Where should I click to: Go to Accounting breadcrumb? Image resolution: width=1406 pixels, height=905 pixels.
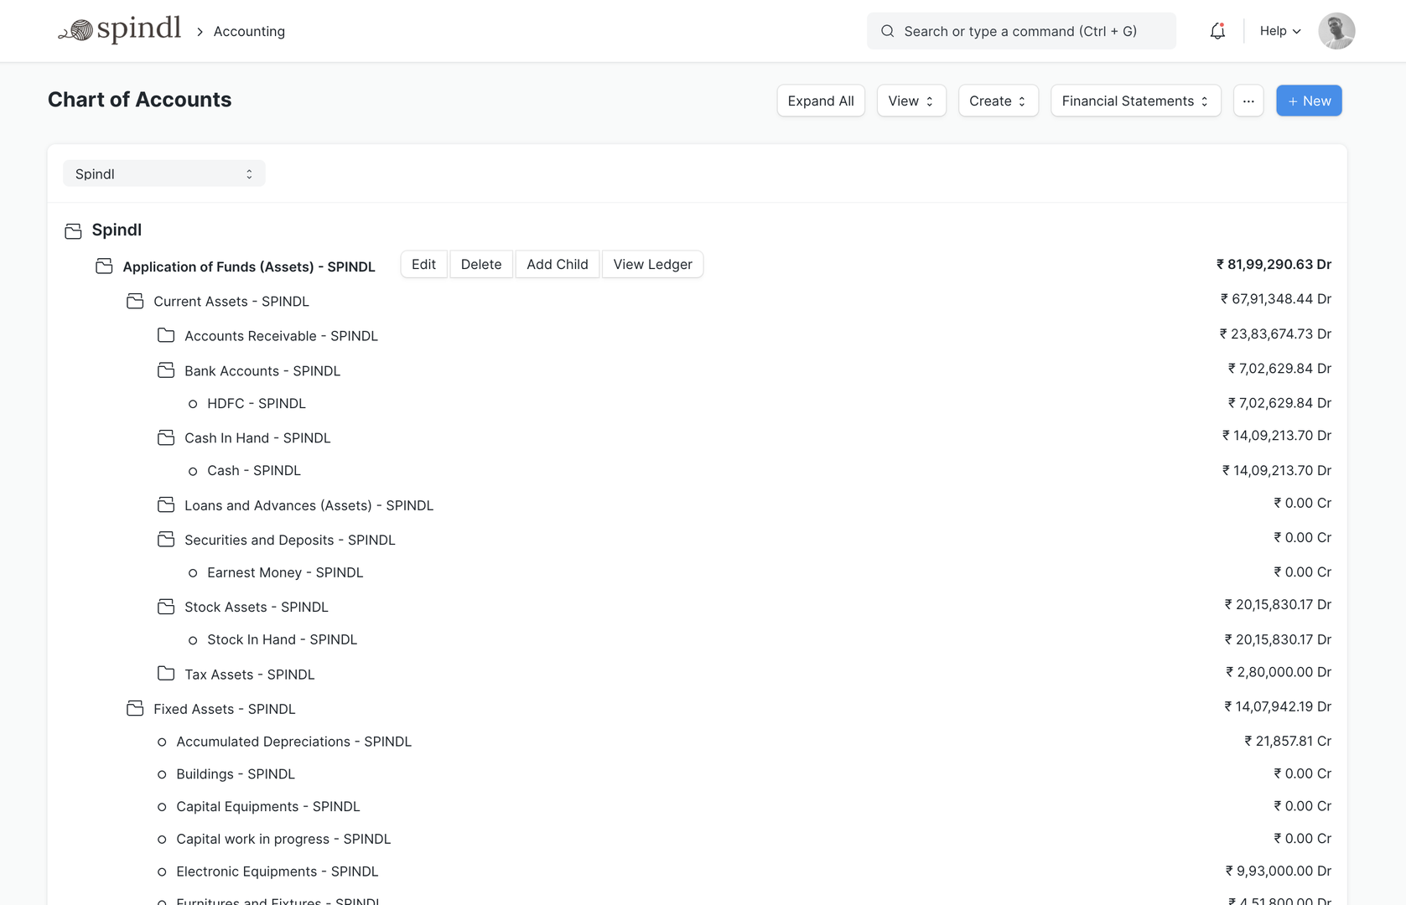coord(249,31)
